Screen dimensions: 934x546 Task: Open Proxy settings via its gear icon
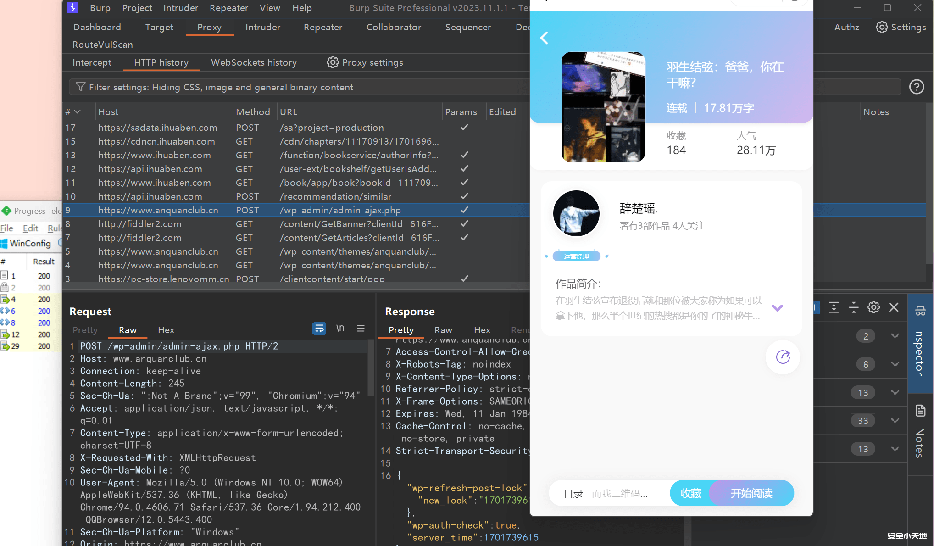[333, 62]
